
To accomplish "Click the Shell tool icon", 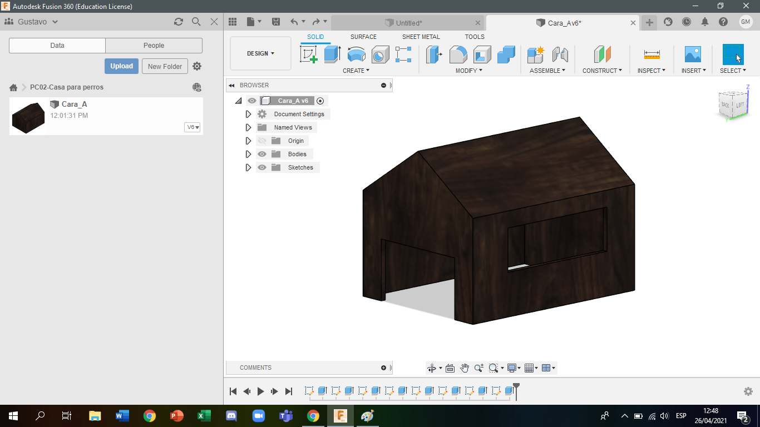I will [482, 54].
